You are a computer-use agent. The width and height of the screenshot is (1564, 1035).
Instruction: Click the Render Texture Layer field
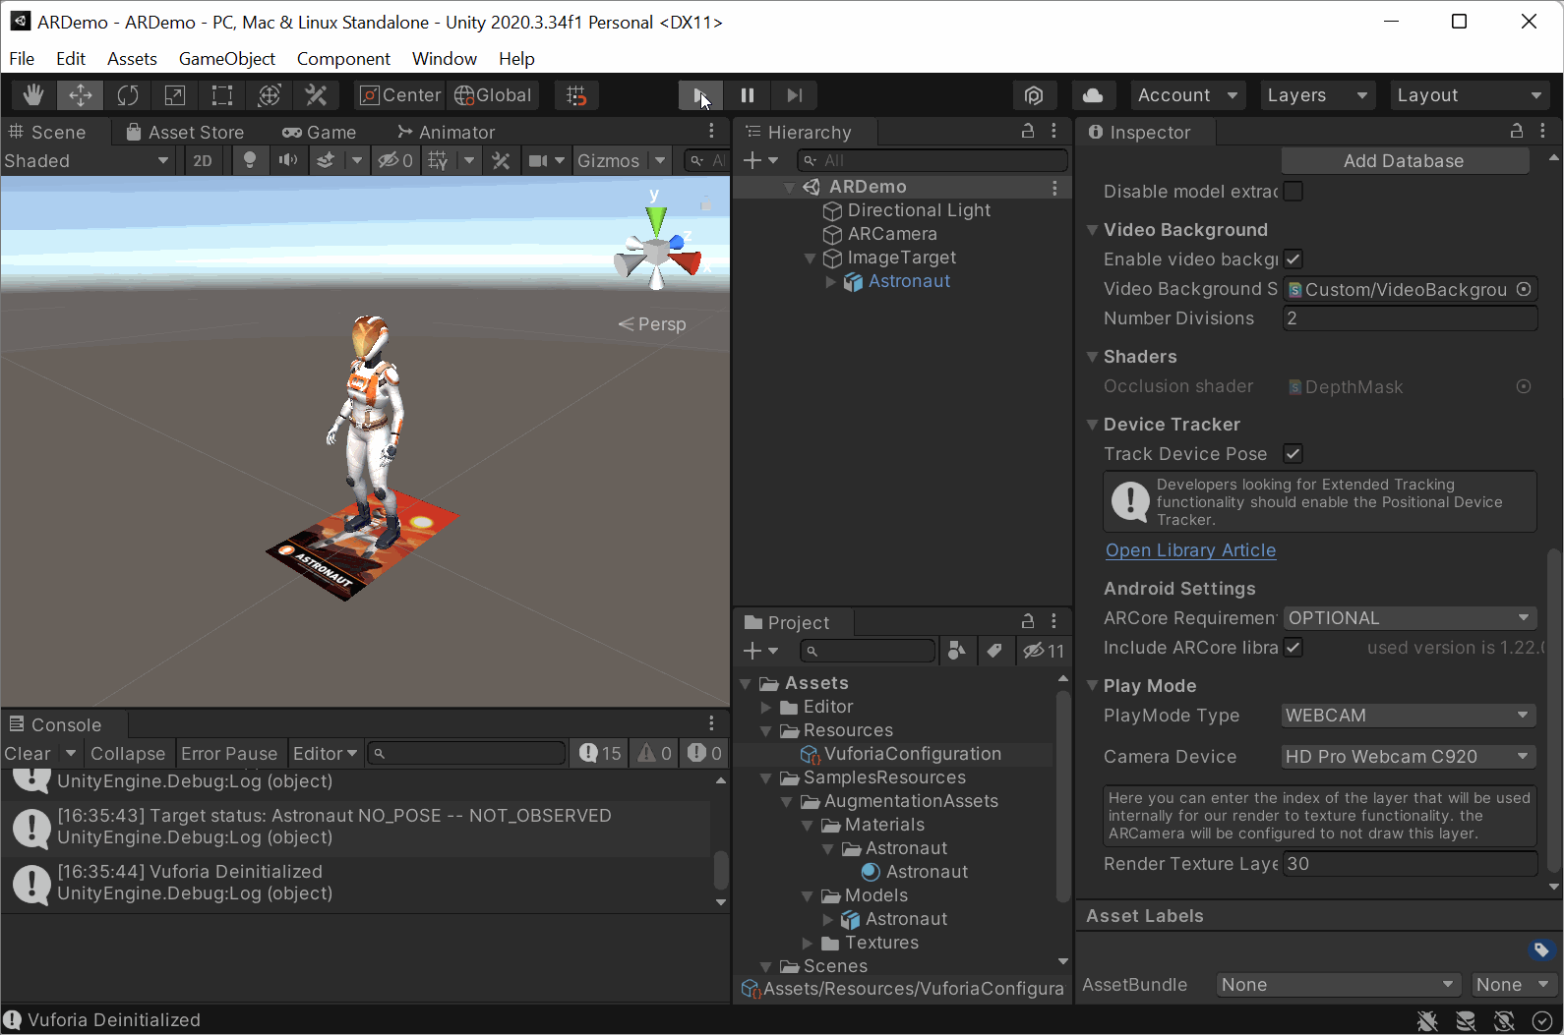coord(1410,864)
